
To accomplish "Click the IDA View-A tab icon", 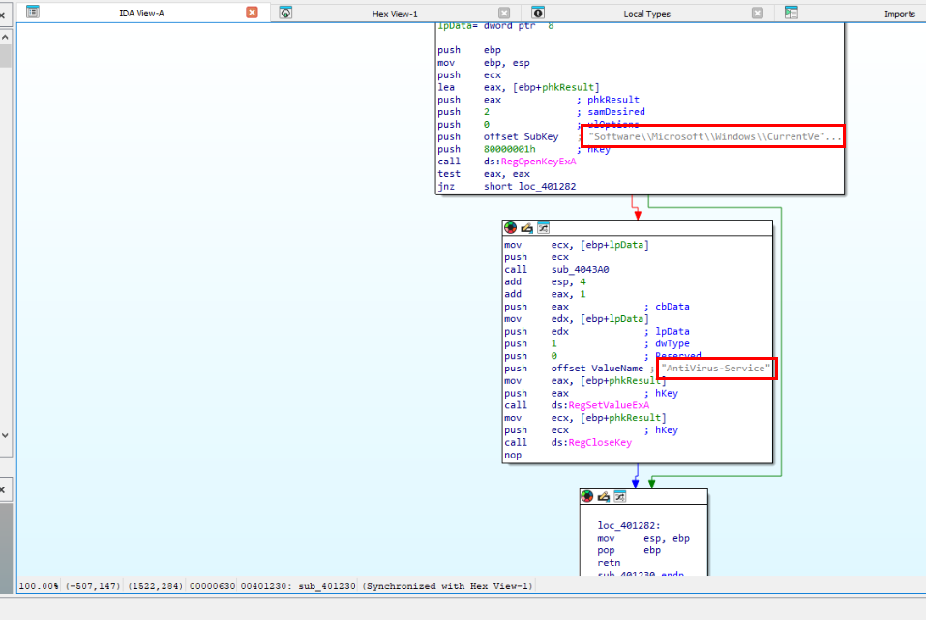I will pos(33,12).
